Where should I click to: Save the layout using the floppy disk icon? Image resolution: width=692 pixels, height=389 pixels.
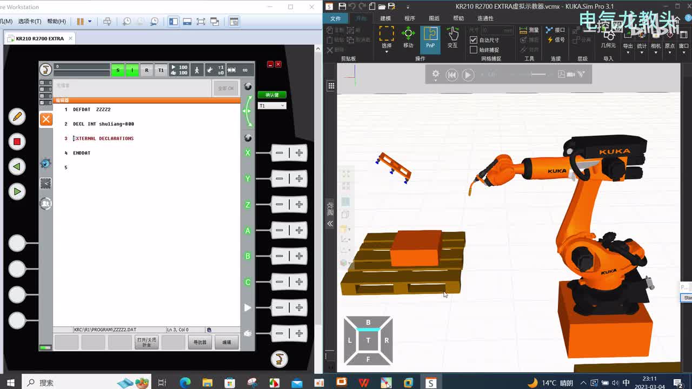tap(342, 6)
